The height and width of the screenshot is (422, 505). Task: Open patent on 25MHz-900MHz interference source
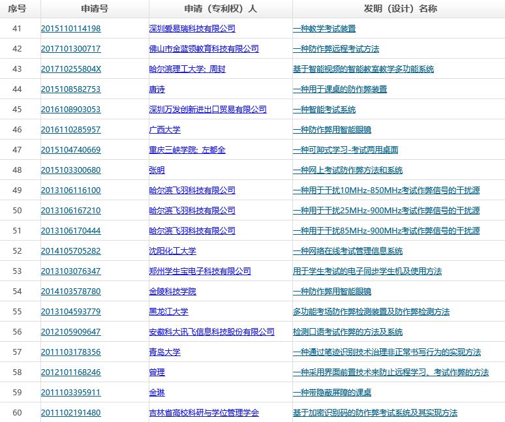(386, 211)
